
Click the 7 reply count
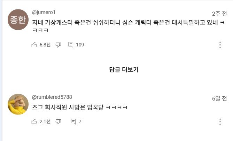click(x=80, y=121)
